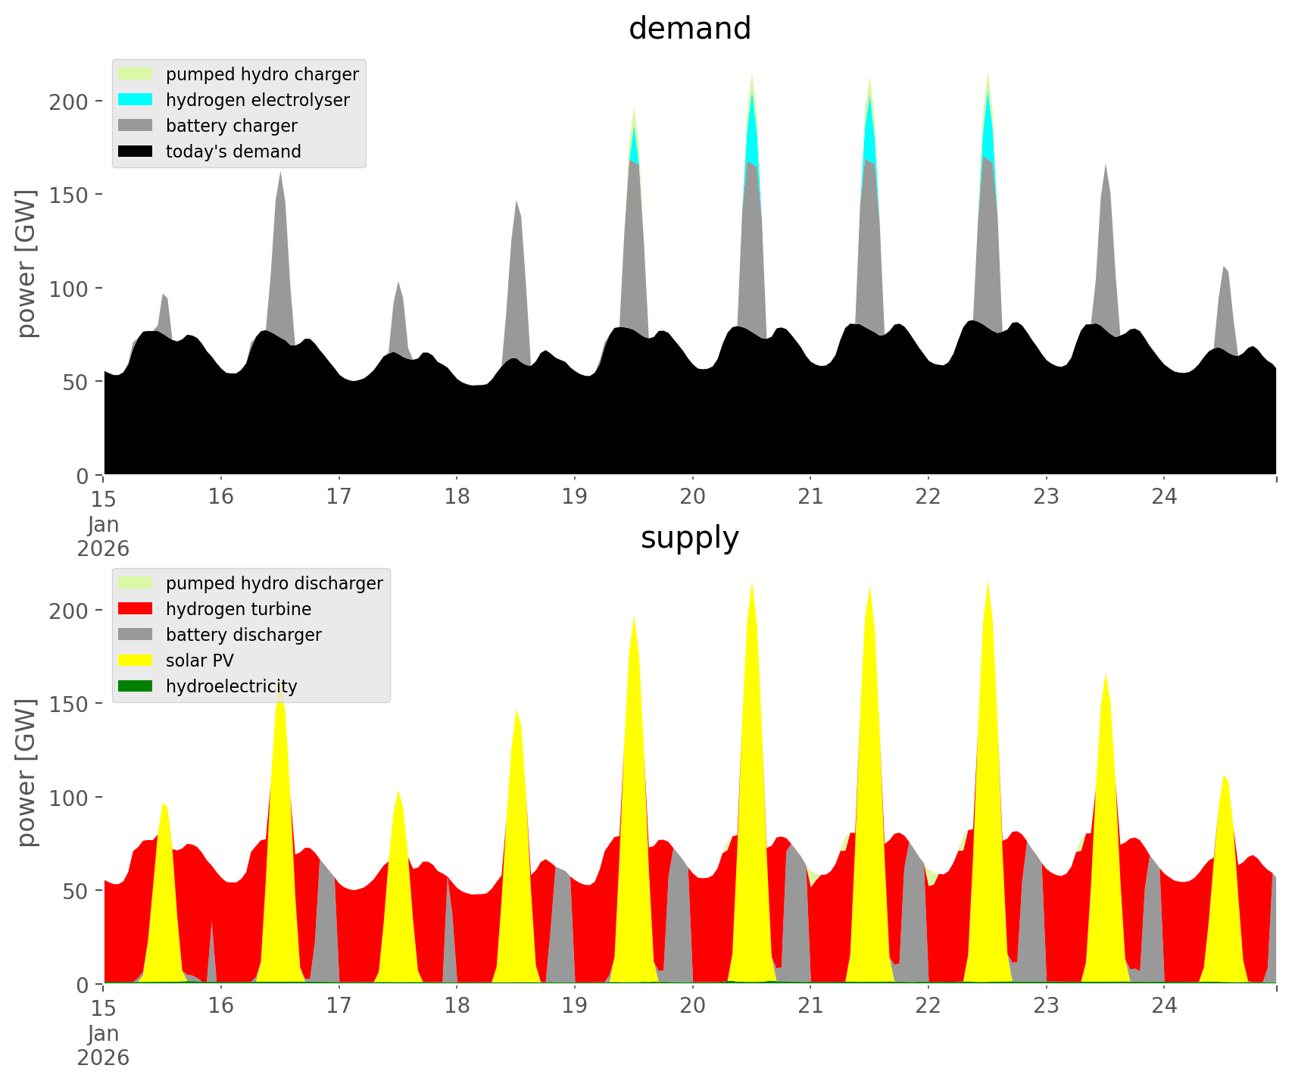Click the demand chart's power [GW] axis label

click(x=27, y=264)
